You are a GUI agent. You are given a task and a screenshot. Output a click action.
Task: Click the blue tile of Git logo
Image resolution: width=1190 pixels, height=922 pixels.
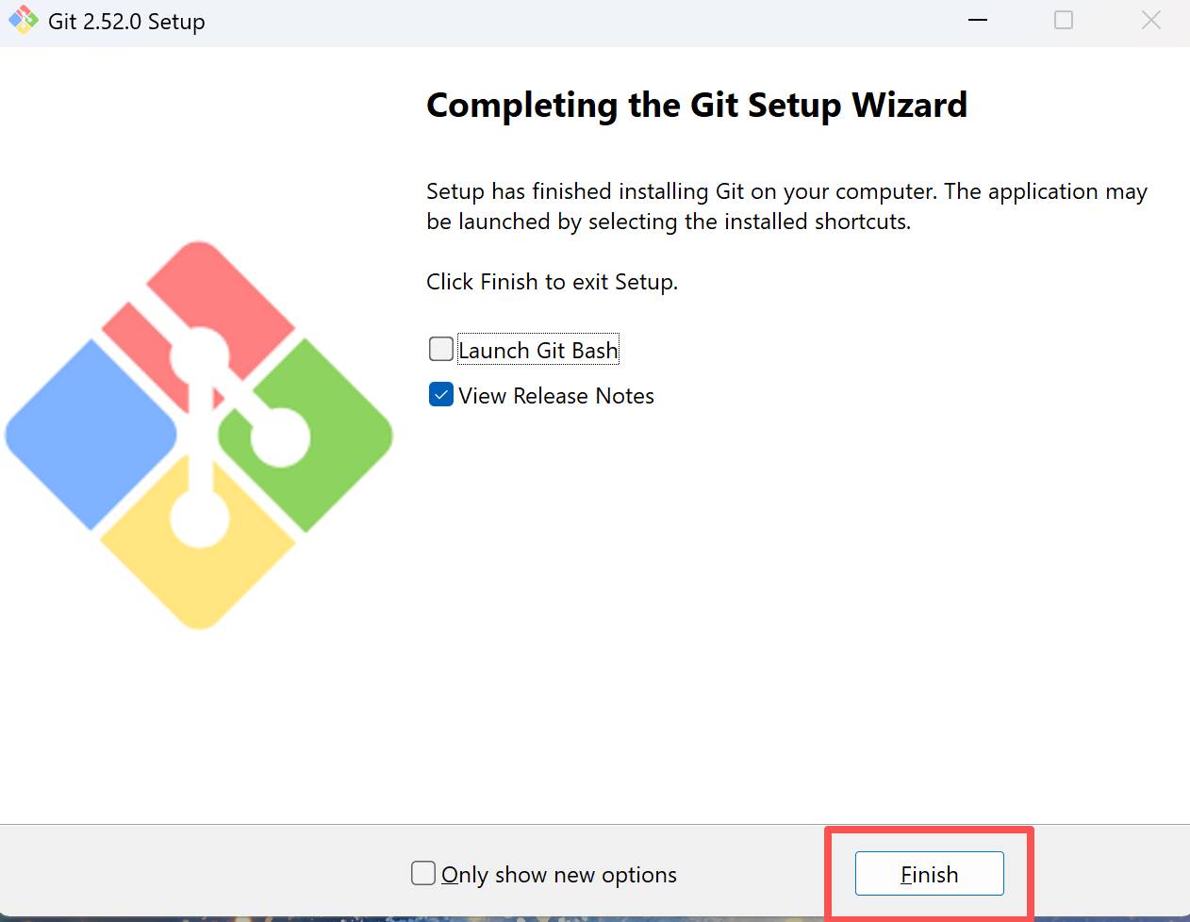pyautogui.click(x=90, y=434)
